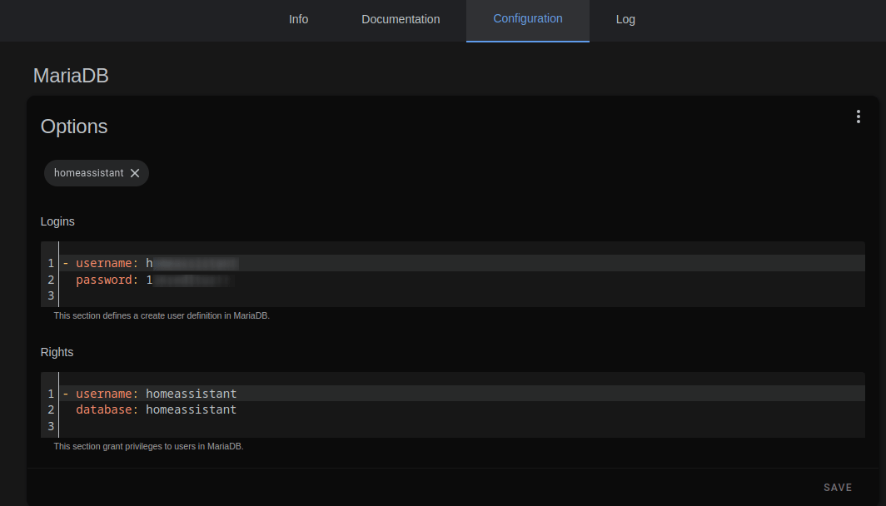Click the Options heading
886x506 pixels.
click(x=74, y=126)
